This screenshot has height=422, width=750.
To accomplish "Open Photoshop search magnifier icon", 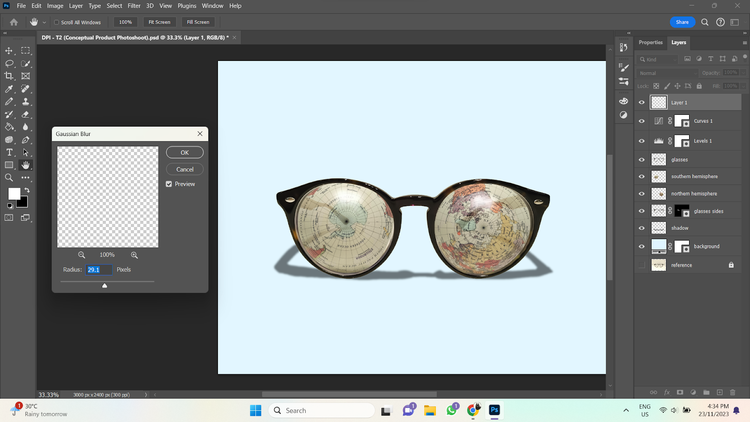I will (705, 22).
